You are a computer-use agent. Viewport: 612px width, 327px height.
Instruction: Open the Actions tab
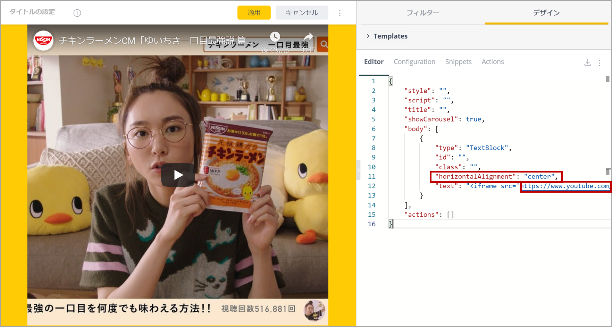[x=492, y=61]
